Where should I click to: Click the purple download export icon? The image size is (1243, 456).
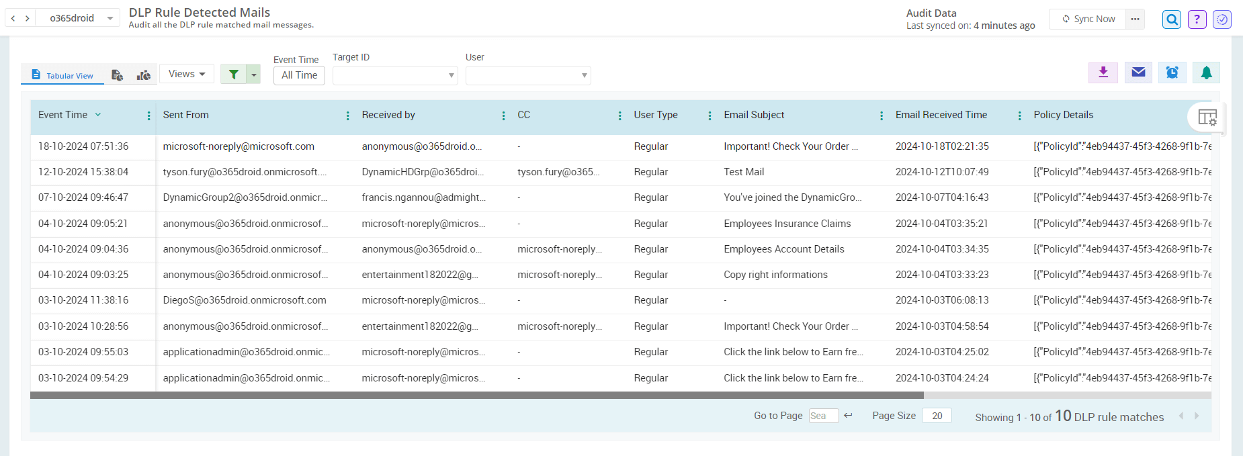click(1103, 73)
